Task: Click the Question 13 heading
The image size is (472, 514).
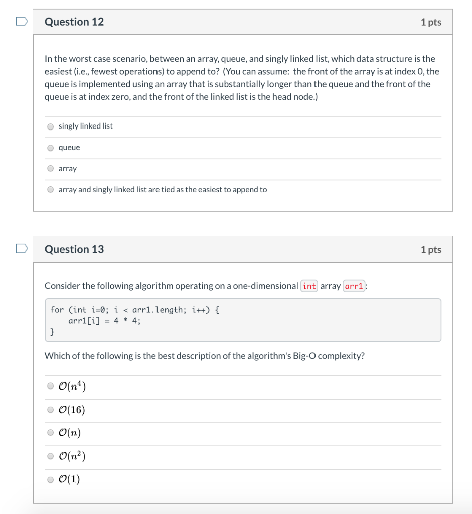Action: click(74, 249)
